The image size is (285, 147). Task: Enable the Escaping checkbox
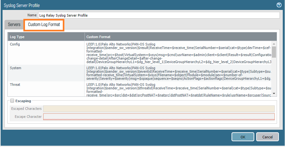[x=12, y=101]
